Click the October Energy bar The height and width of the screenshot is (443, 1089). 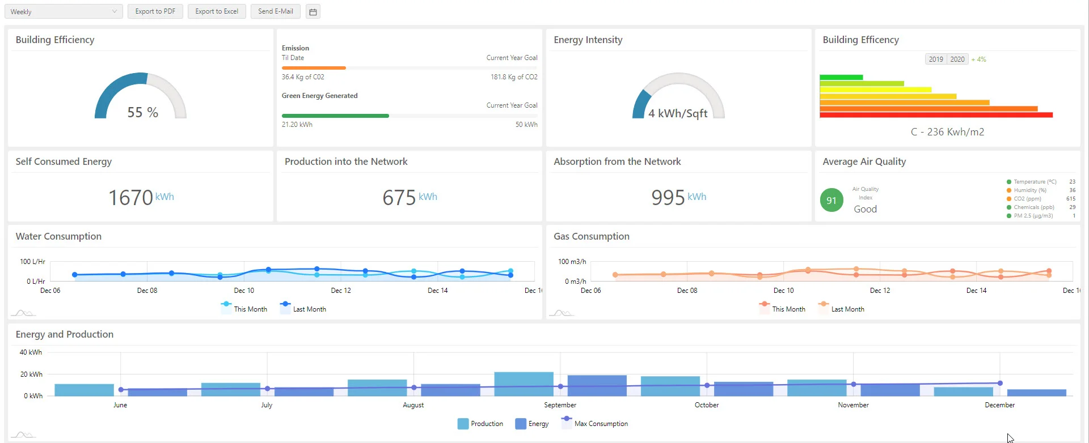(x=744, y=389)
